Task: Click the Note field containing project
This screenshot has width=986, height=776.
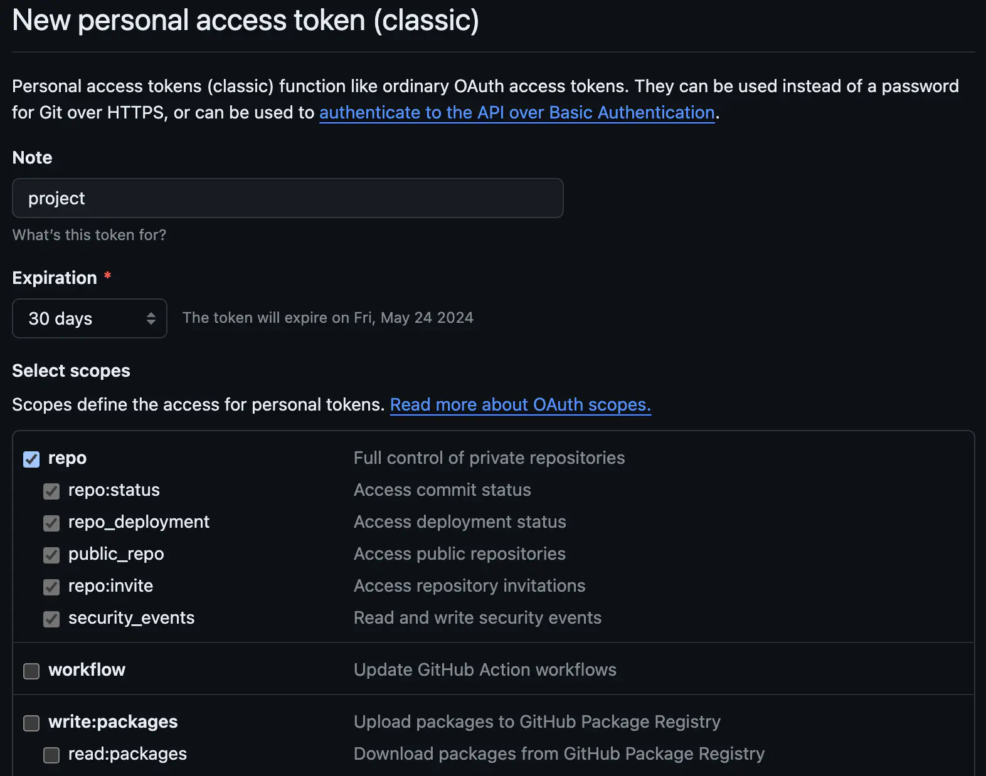Action: (287, 198)
